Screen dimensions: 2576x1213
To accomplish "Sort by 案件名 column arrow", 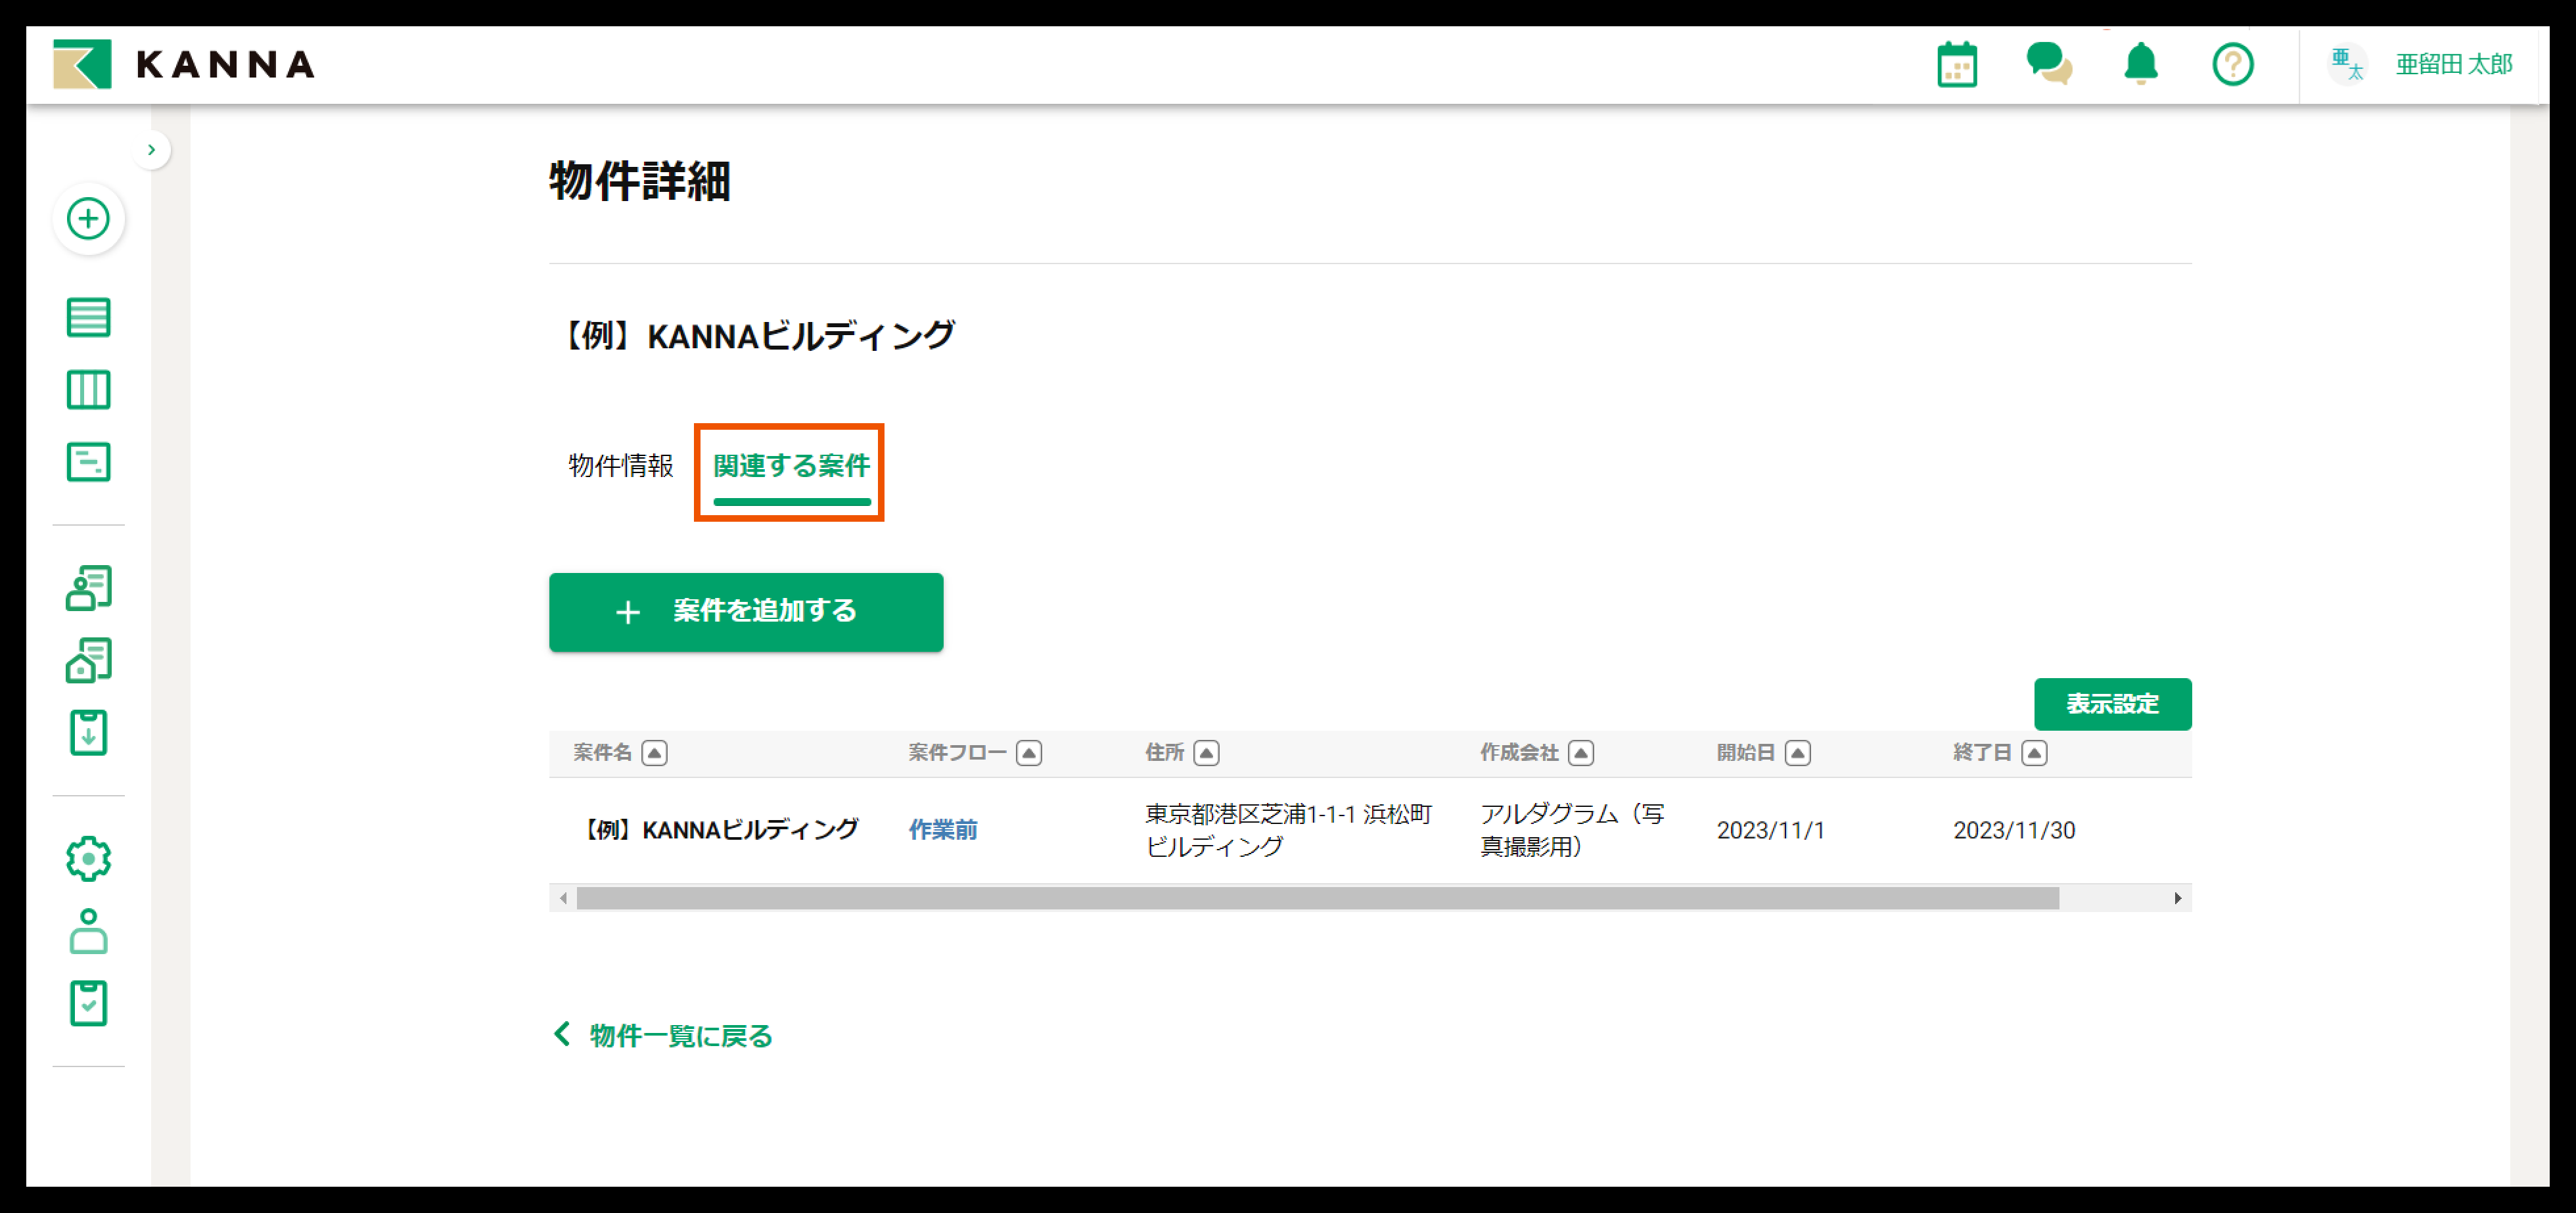I will tap(654, 753).
